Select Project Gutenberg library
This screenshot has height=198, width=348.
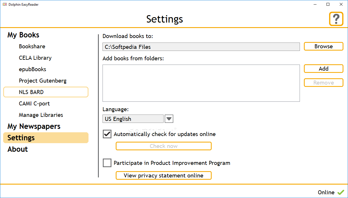coord(43,81)
